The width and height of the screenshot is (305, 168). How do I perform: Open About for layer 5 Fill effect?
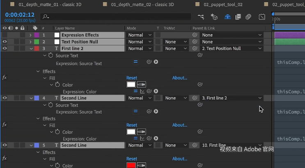(x=179, y=159)
